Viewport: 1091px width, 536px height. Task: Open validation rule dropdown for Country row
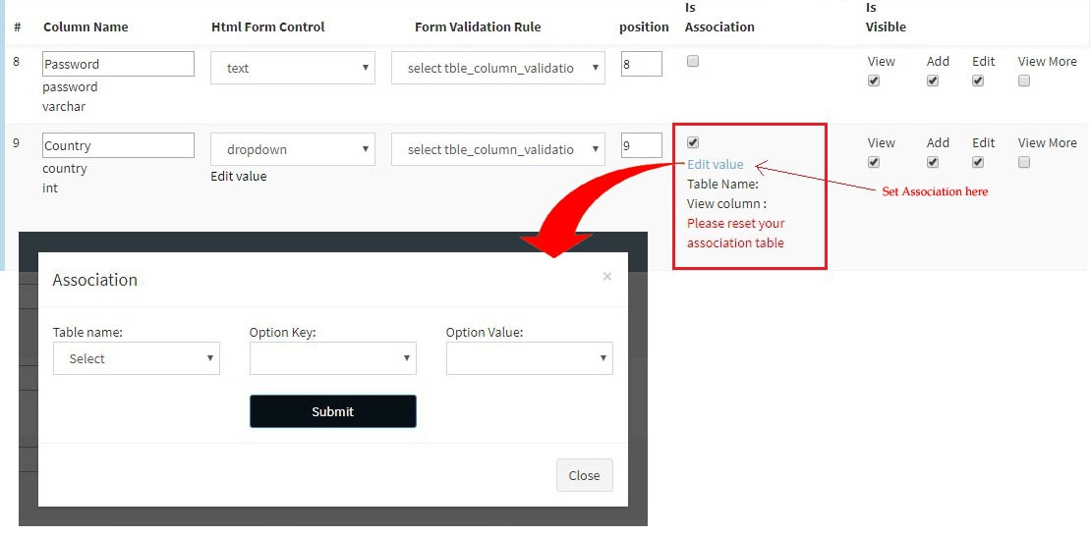tap(497, 149)
